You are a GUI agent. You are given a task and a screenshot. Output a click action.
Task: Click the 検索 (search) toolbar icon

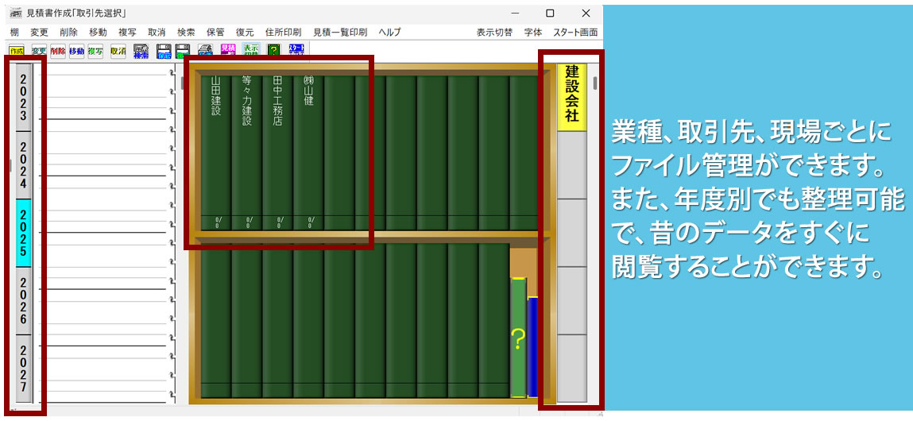[x=141, y=51]
